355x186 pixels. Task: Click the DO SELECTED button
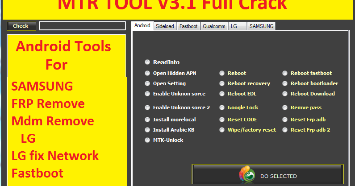(267, 174)
